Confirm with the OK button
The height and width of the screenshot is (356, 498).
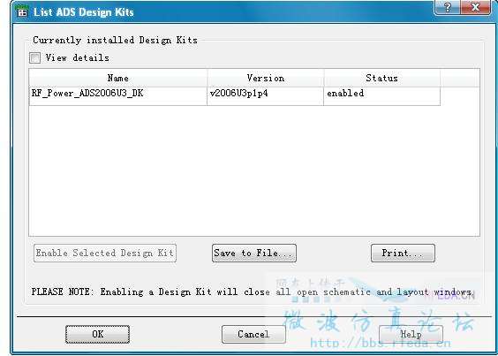click(x=97, y=334)
